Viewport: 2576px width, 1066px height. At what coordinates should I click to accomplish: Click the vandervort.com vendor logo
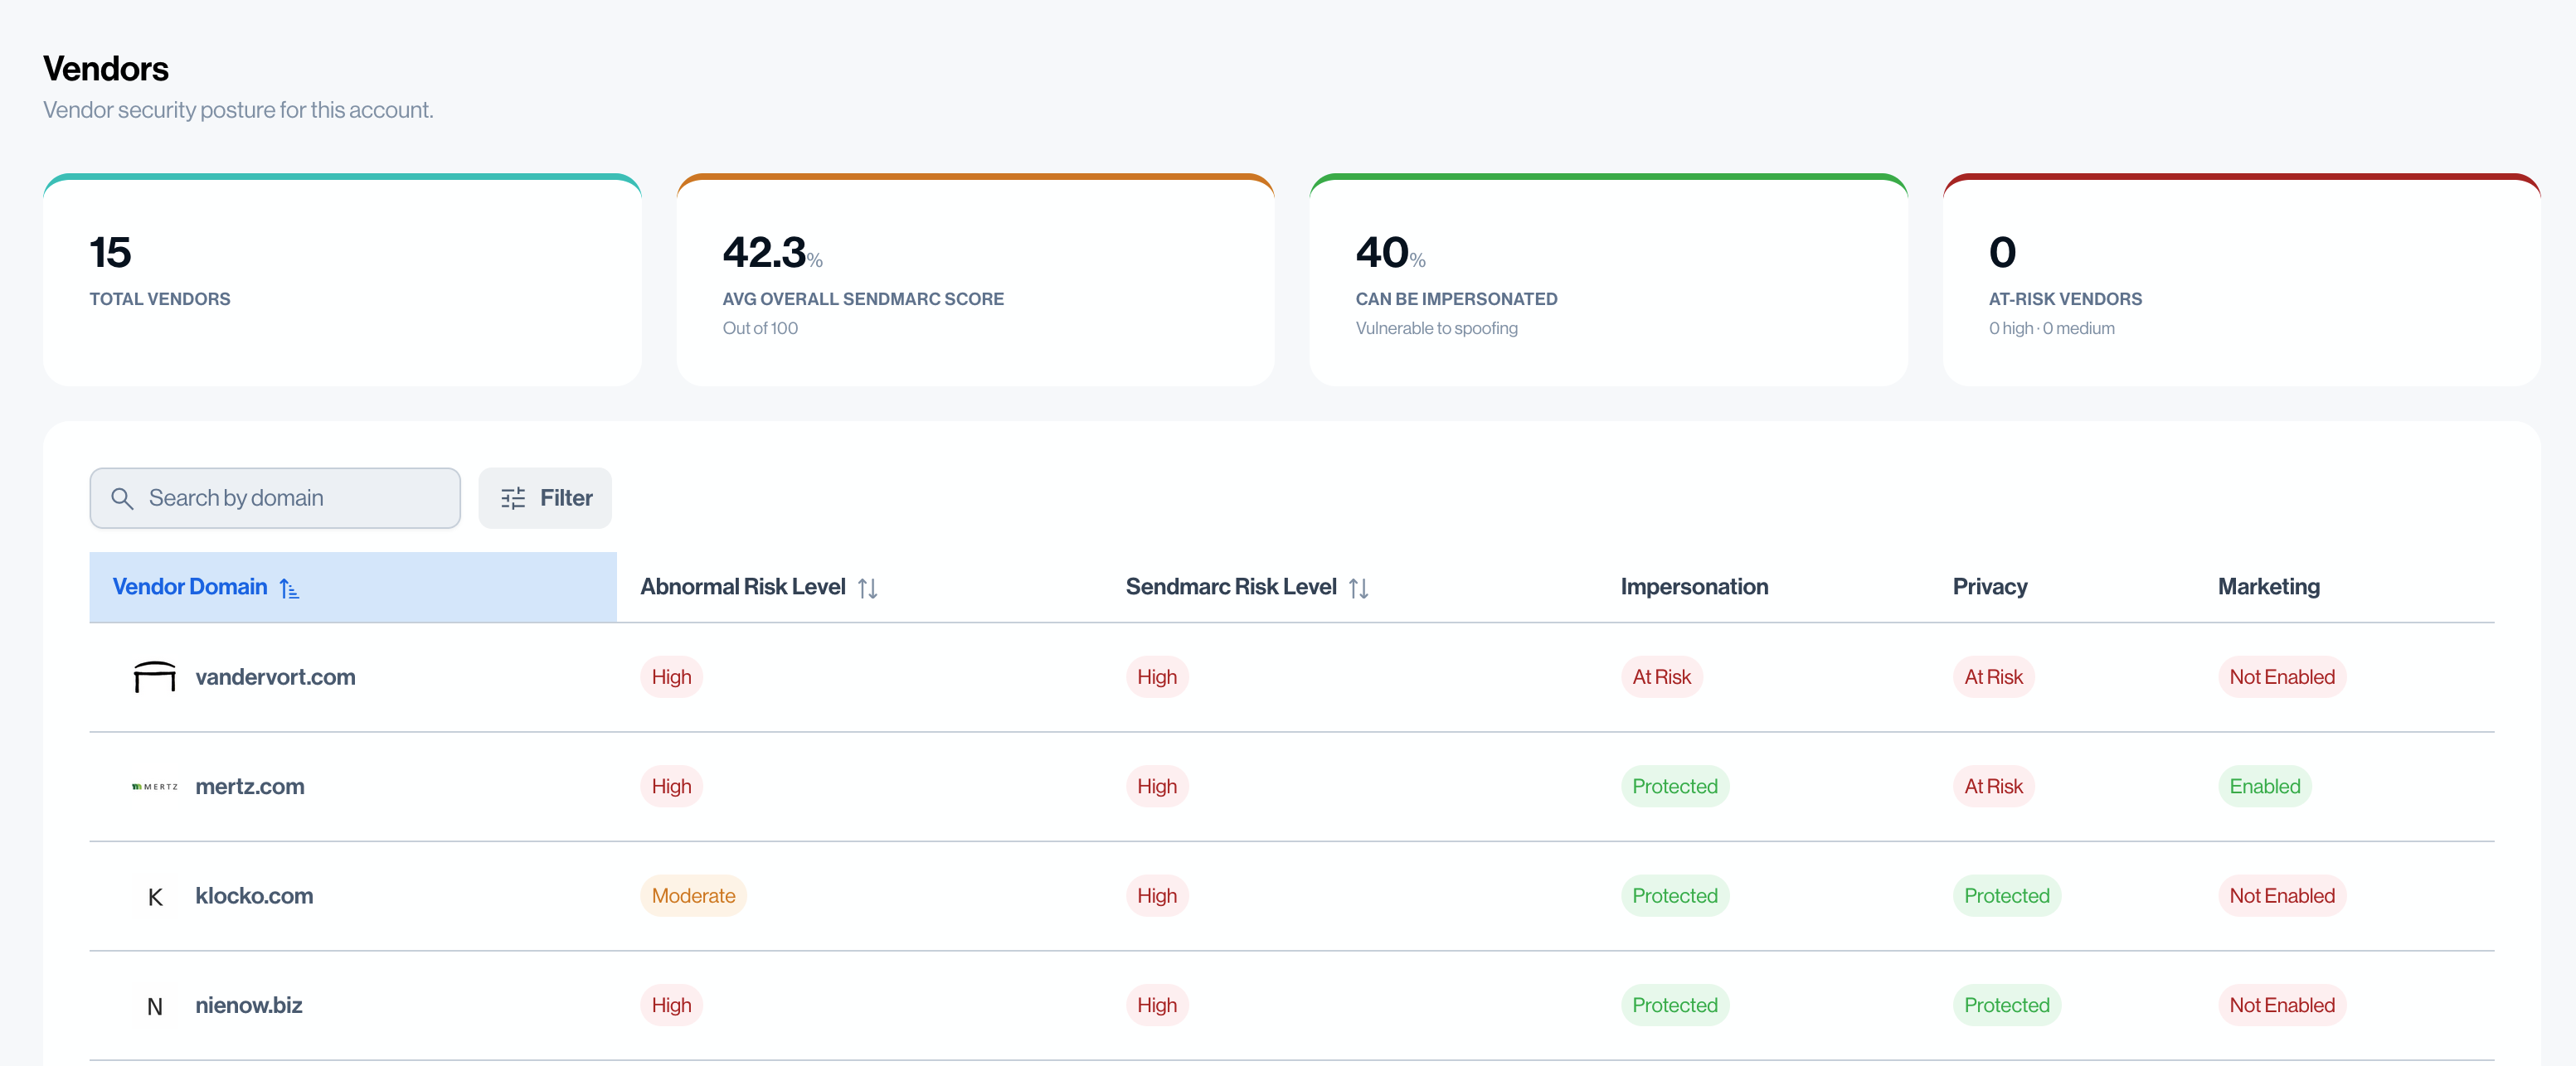point(154,676)
